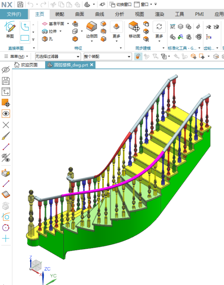Click the Move Face (移动面) icon
Viewport: 224px width, 285px height.
pos(134,29)
